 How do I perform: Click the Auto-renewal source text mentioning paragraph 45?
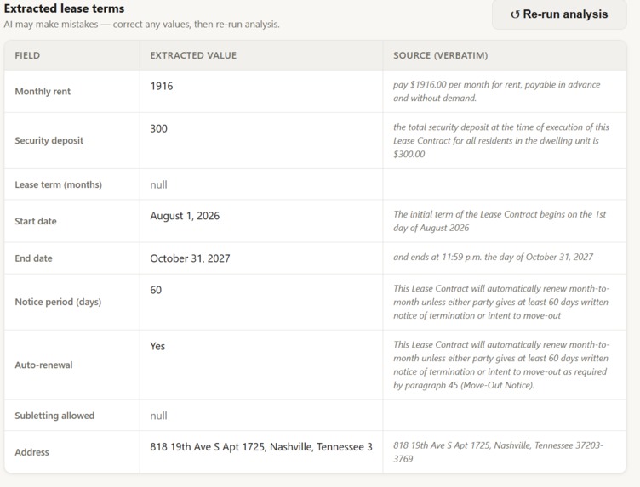(501, 365)
